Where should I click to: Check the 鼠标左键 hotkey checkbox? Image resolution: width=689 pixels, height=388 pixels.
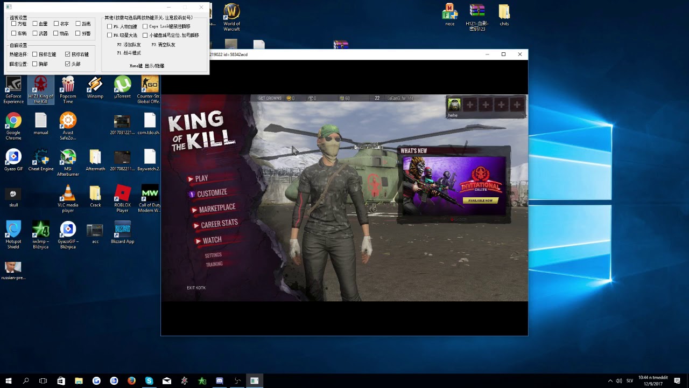[35, 54]
